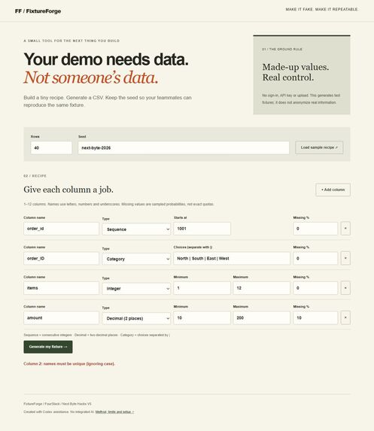The height and width of the screenshot is (431, 374).
Task: Click the unique names error message
Action: 69,363
